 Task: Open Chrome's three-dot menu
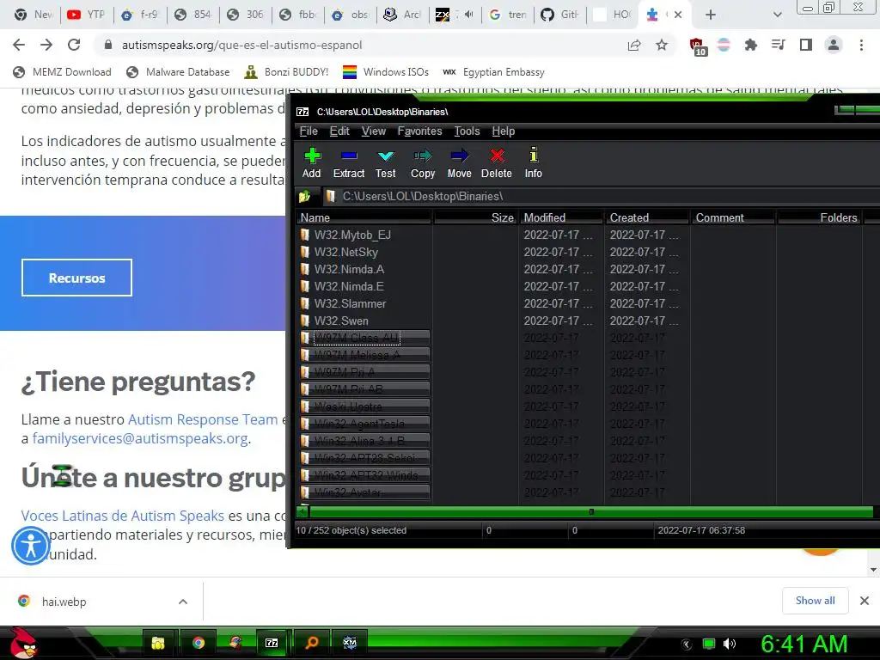(861, 45)
